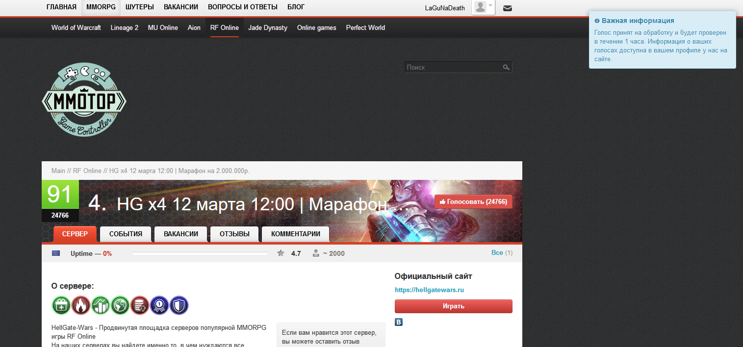Click the LaGuNaDeath username link

(445, 8)
